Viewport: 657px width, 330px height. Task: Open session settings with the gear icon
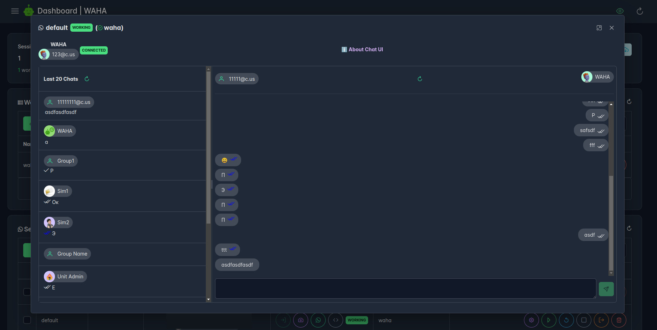[531, 320]
